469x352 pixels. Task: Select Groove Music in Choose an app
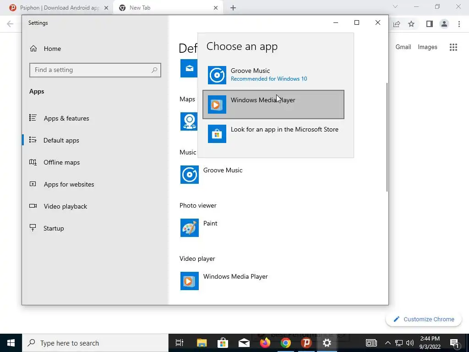click(273, 75)
